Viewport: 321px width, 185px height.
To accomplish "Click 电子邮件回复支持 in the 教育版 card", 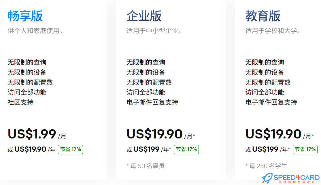I will [271, 102].
